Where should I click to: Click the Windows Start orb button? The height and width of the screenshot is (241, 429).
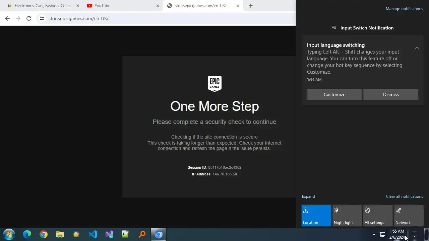point(9,234)
